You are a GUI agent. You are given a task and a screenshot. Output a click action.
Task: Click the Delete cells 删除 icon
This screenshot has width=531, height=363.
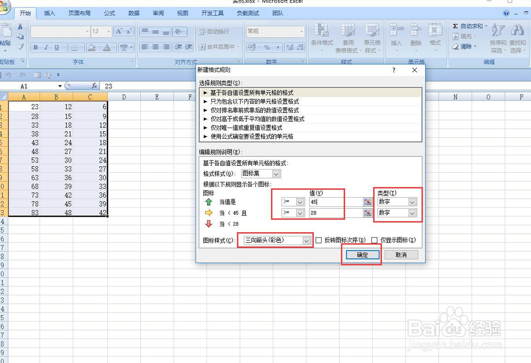click(x=416, y=38)
